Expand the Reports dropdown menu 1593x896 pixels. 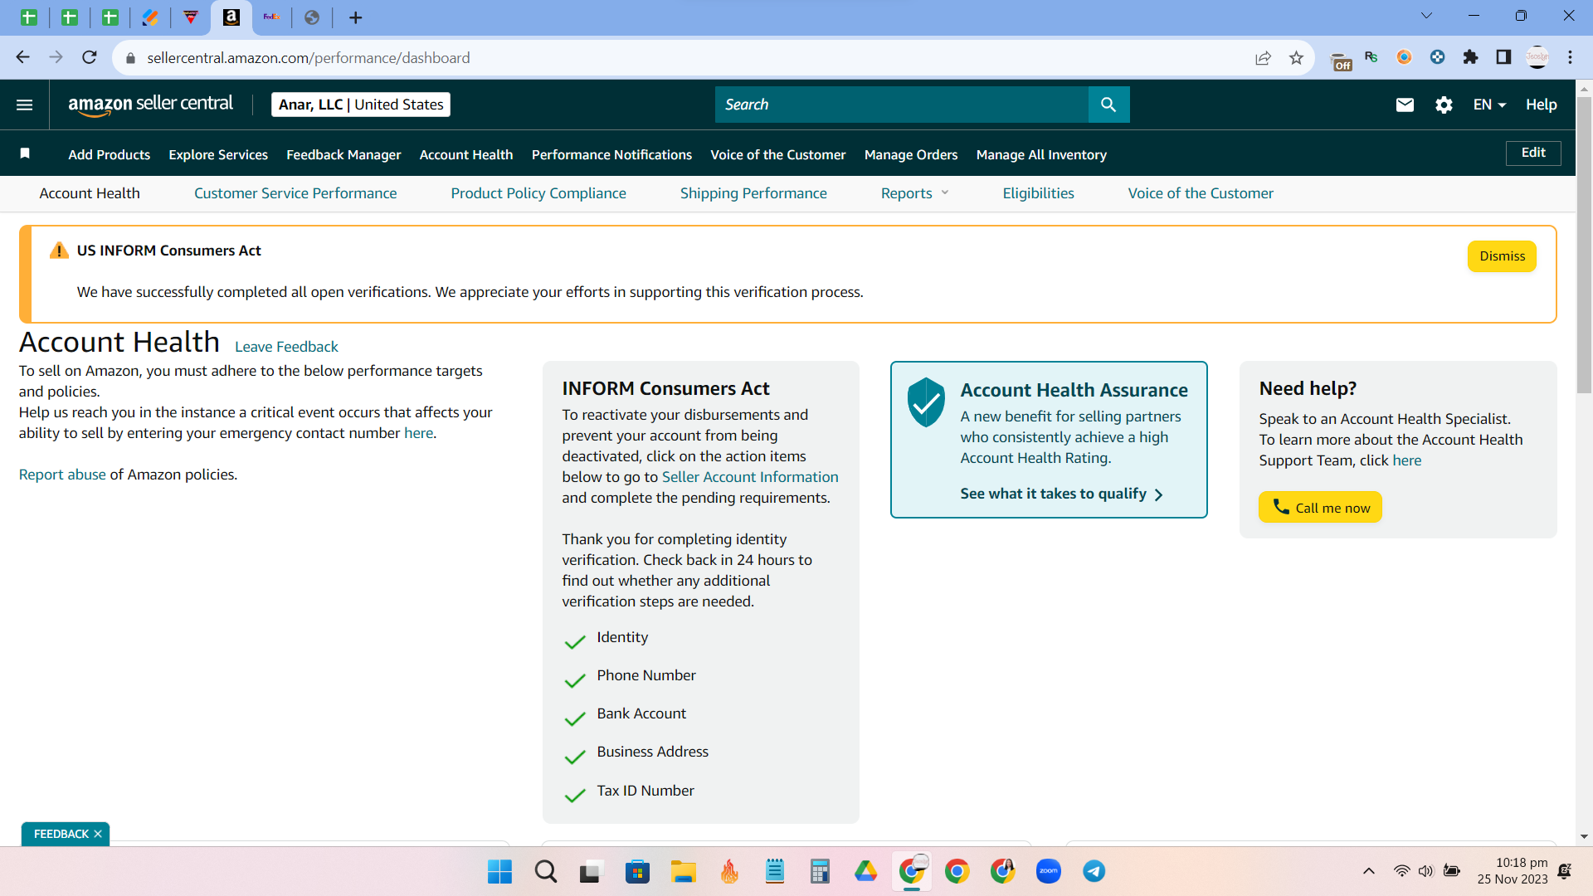pyautogui.click(x=915, y=193)
